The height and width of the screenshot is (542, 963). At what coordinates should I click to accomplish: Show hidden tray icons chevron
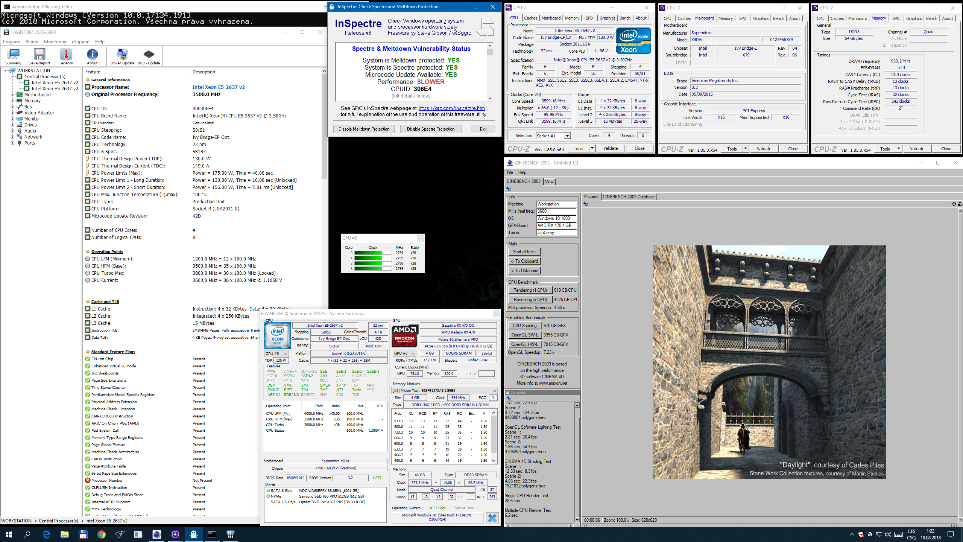pos(852,534)
